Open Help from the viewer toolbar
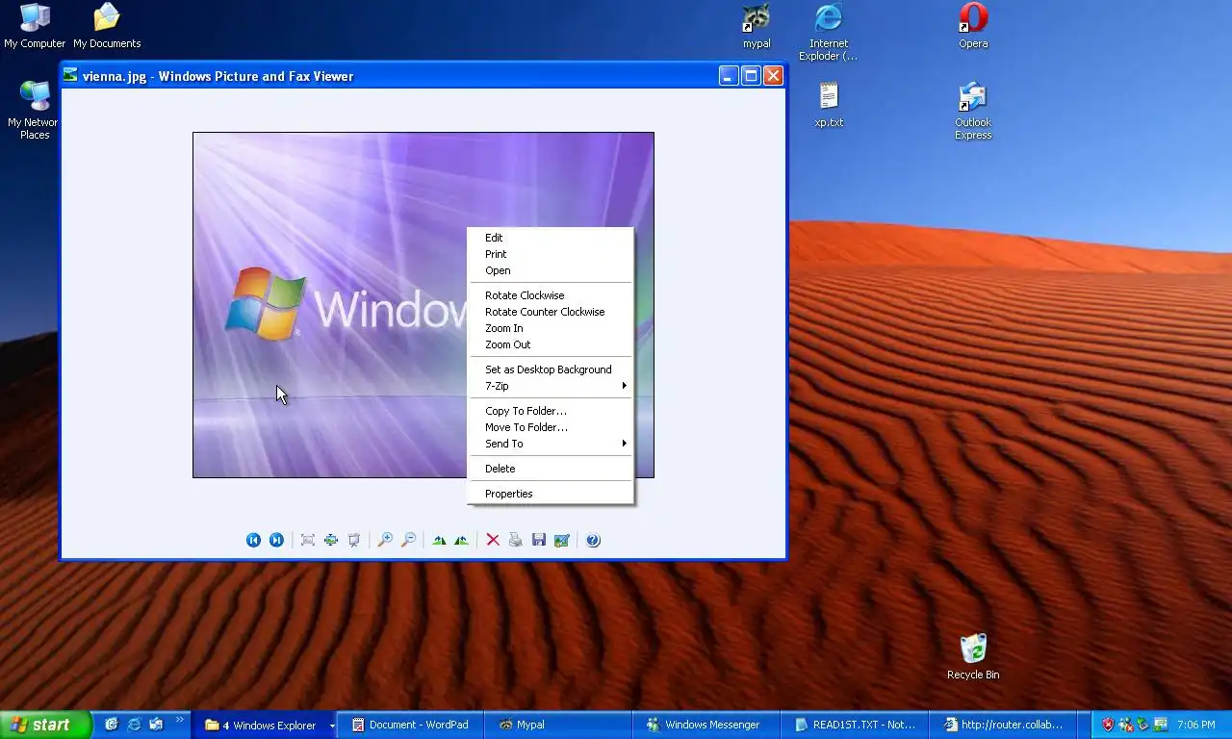The image size is (1232, 739). click(x=593, y=540)
